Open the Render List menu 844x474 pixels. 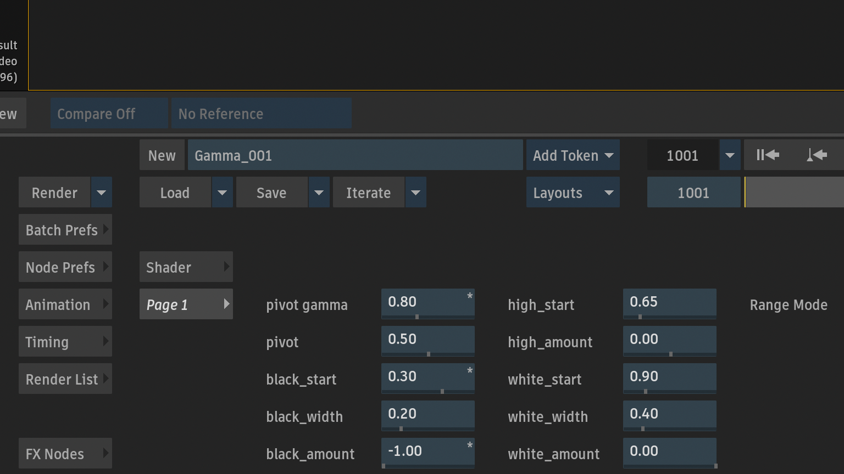(x=65, y=379)
